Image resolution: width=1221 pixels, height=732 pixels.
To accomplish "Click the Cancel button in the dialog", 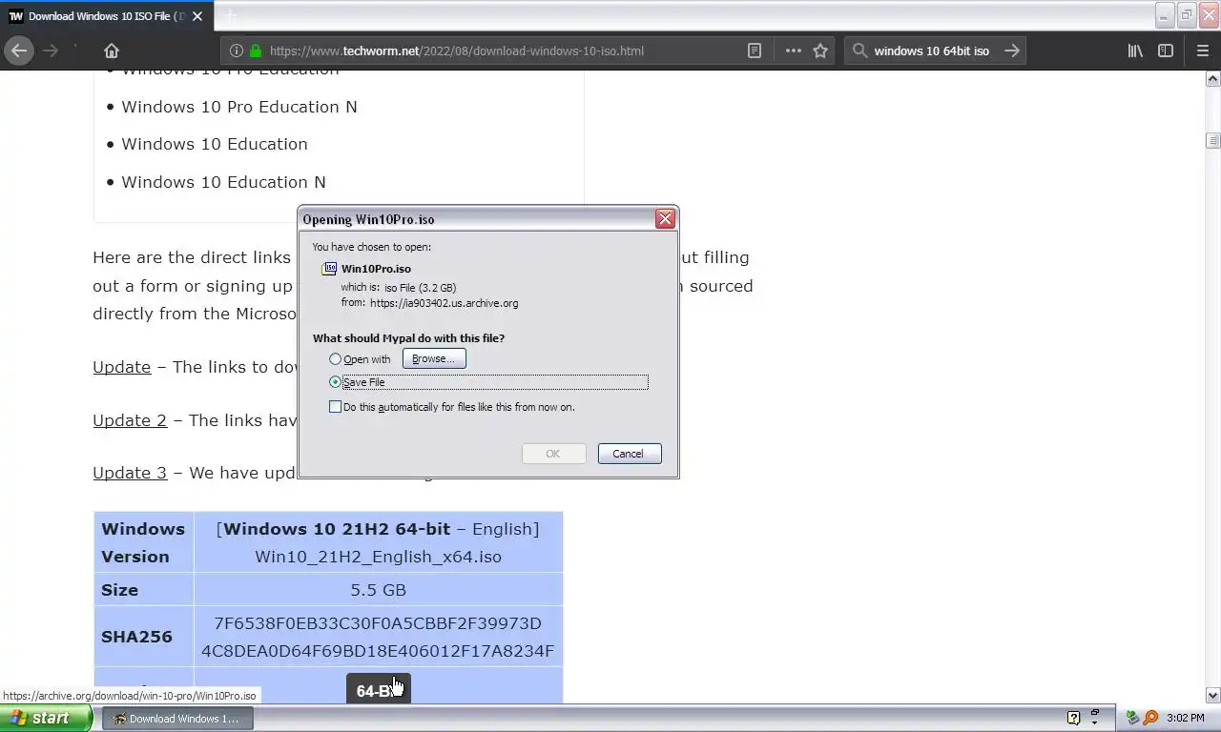I will coord(629,454).
